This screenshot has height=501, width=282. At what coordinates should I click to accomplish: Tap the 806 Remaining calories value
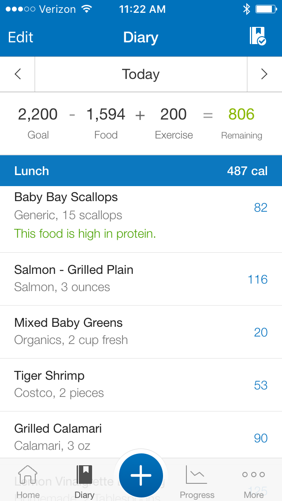click(241, 115)
